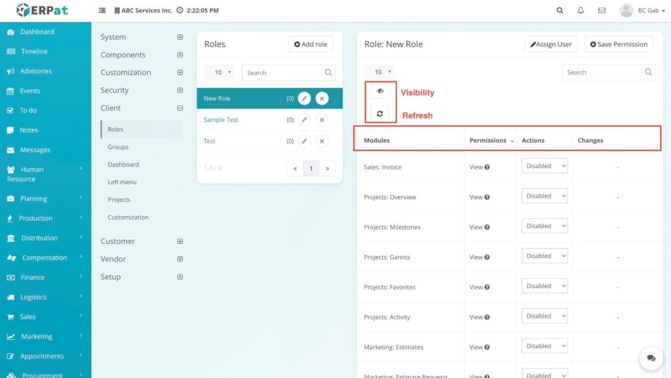Click the Add role button
Screen dimensions: 671x378
(311, 44)
